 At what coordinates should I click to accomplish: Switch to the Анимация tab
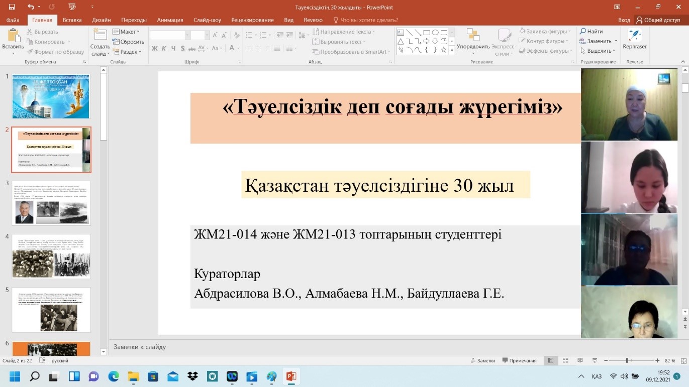tap(170, 20)
